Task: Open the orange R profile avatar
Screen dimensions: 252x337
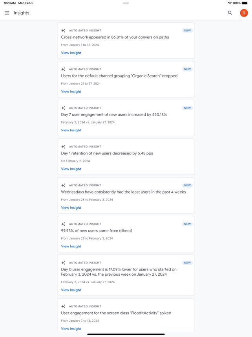Action: [244, 13]
